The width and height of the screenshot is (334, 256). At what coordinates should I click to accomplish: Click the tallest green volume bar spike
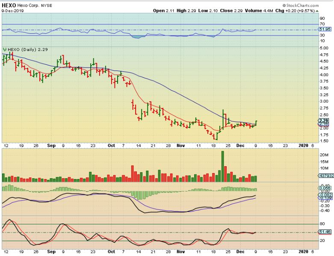pyautogui.click(x=223, y=166)
